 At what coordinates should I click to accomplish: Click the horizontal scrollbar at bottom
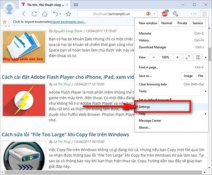click(103, 172)
